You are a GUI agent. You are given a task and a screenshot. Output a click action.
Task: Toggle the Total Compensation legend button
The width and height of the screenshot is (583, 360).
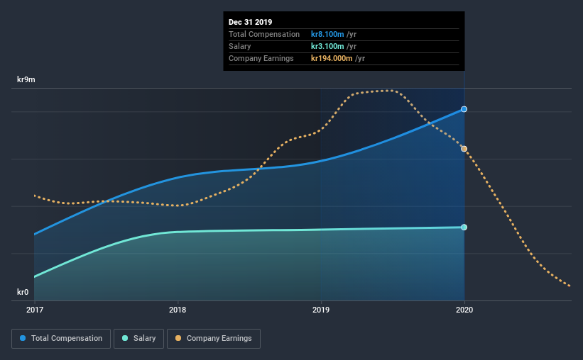tap(61, 339)
